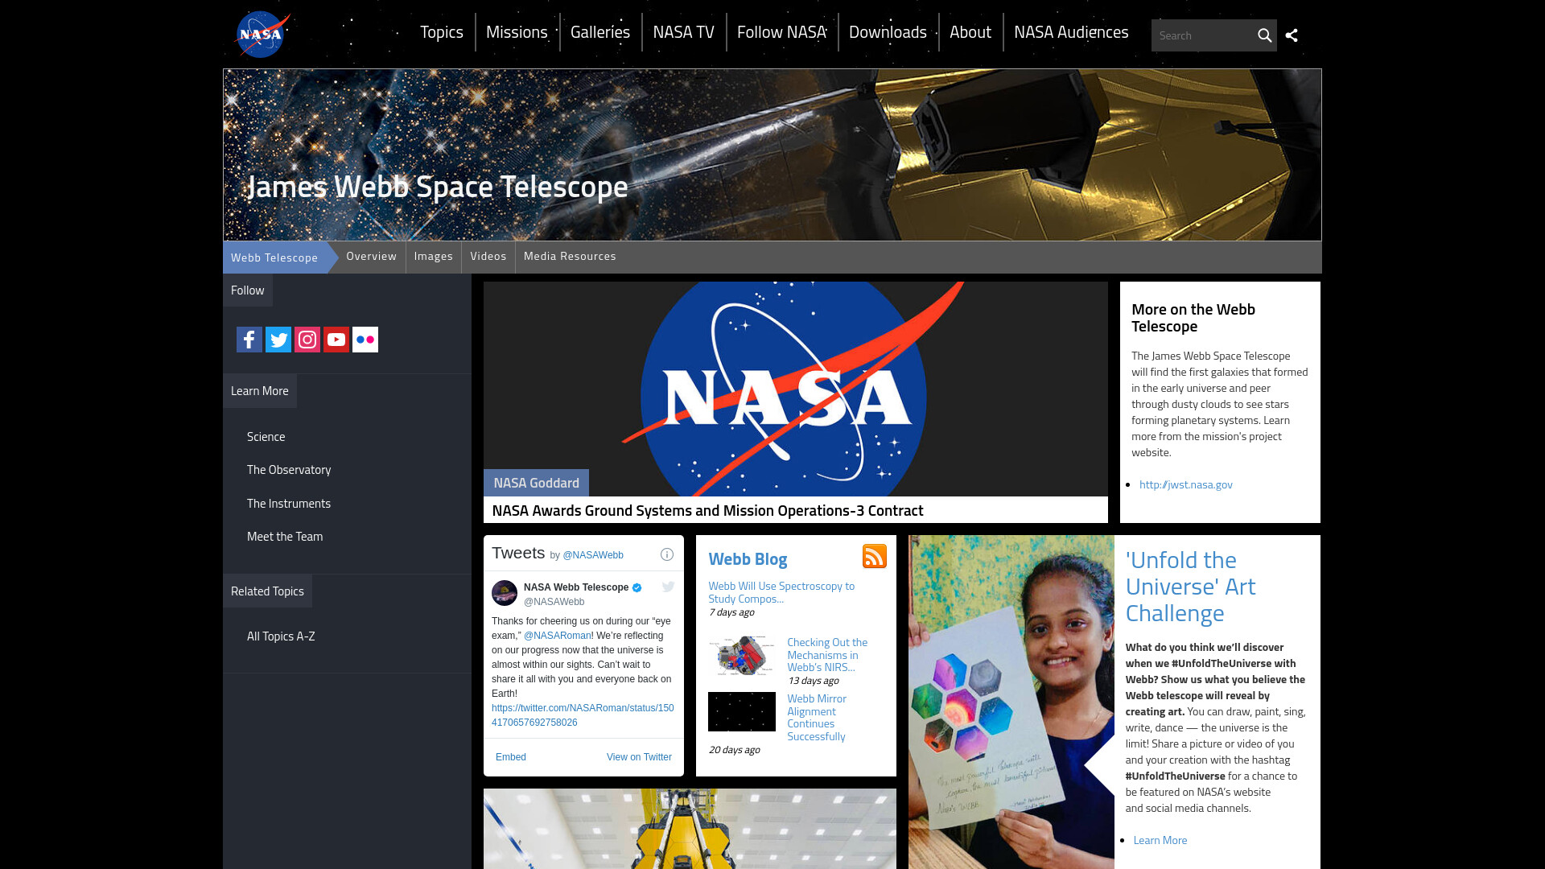Click the large NASA meatball image
Screen dimensions: 1545x869
pyautogui.click(x=796, y=389)
